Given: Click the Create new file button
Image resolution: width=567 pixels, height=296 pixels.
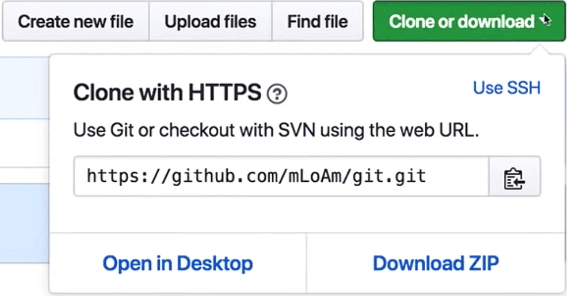Looking at the screenshot, I should 76,21.
